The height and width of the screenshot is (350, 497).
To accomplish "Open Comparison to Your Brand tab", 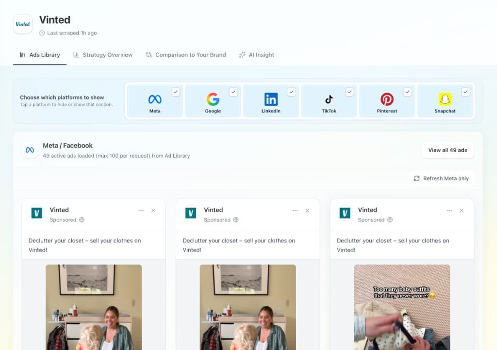I will point(186,55).
